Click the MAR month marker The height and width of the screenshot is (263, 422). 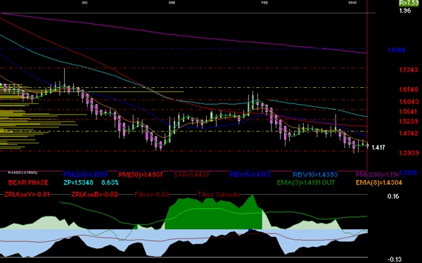[352, 3]
